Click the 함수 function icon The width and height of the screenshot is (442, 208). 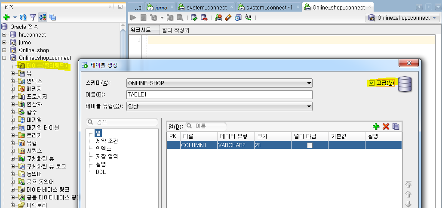(21, 112)
